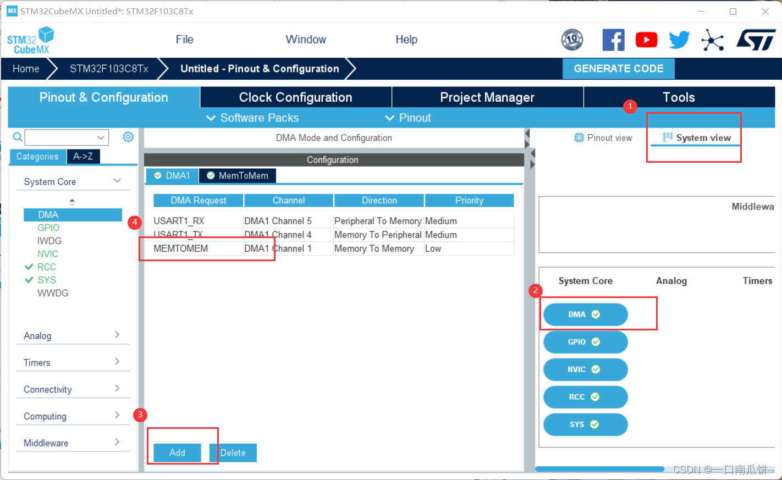Click the check icon on NVIC system button

(596, 369)
